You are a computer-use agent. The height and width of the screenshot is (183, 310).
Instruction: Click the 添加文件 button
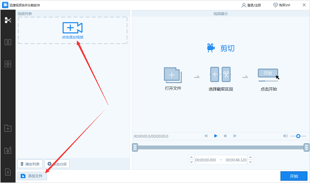click(32, 176)
